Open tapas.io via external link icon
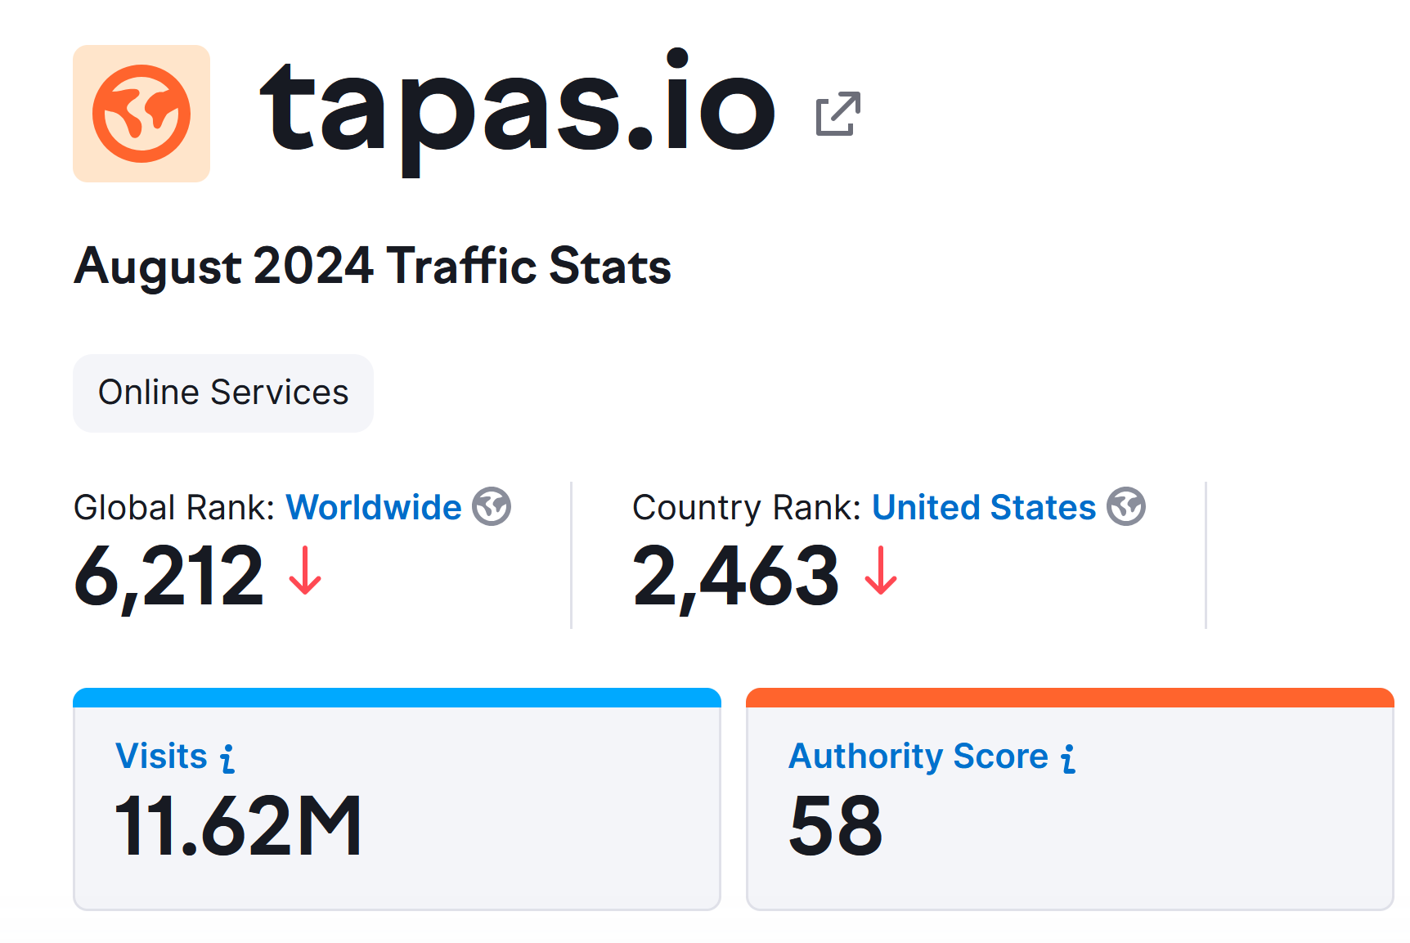This screenshot has width=1410, height=943. tap(838, 114)
